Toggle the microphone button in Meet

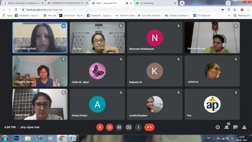[x=100, y=127]
